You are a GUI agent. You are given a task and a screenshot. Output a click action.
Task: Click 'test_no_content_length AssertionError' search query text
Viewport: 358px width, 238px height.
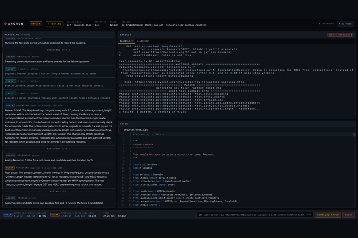pyautogui.click(x=54, y=86)
